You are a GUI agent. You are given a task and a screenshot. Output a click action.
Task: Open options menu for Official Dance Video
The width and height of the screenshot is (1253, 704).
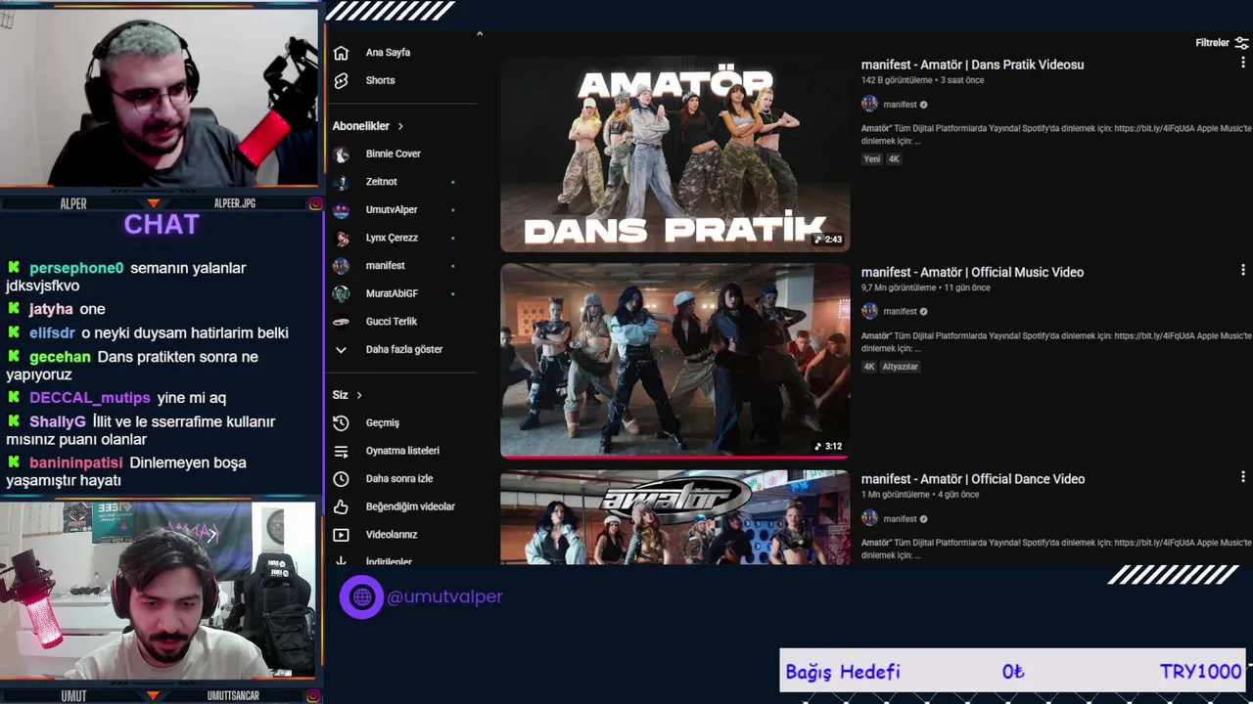tap(1243, 477)
